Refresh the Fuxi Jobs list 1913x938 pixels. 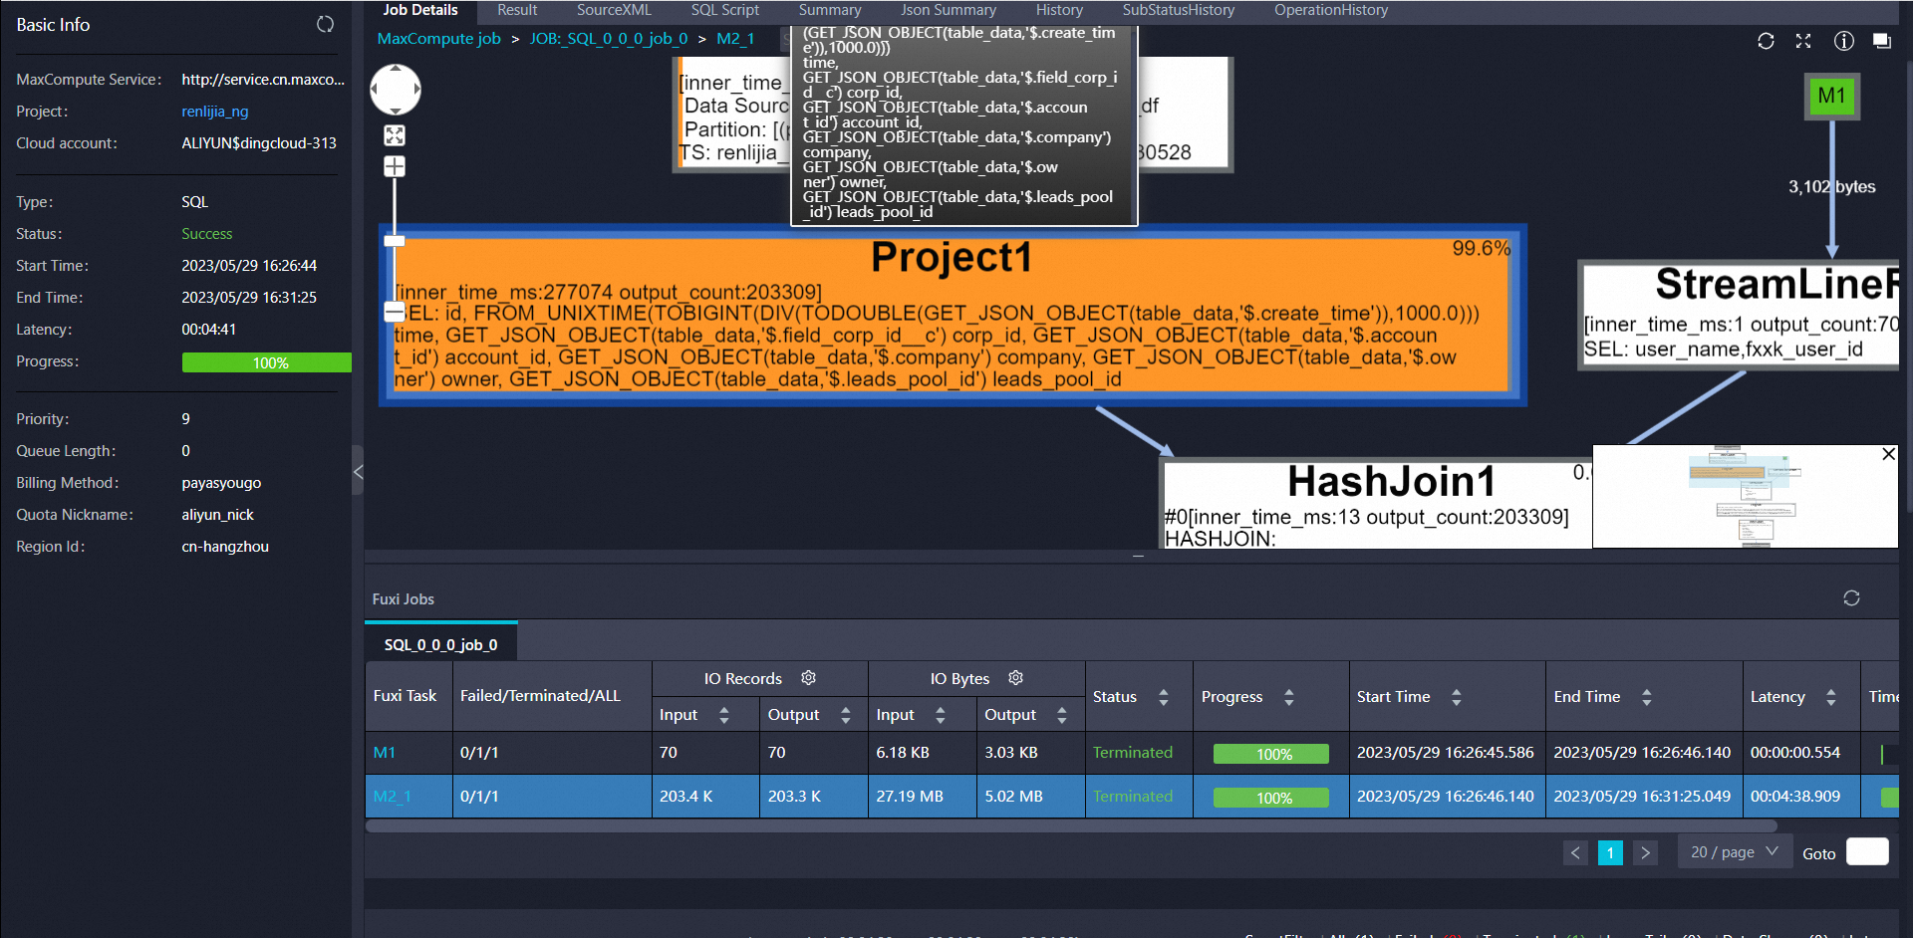tap(1851, 598)
